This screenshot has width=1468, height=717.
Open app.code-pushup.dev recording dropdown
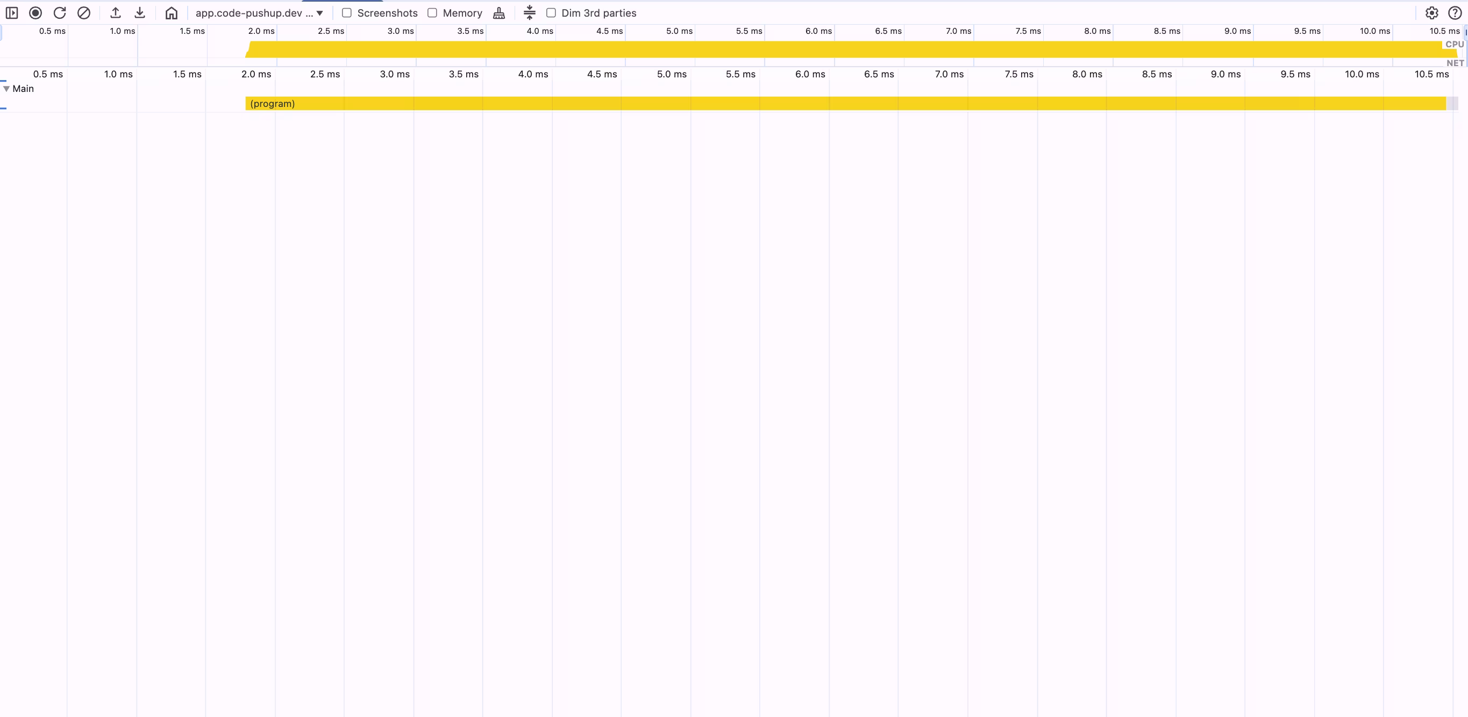click(259, 12)
